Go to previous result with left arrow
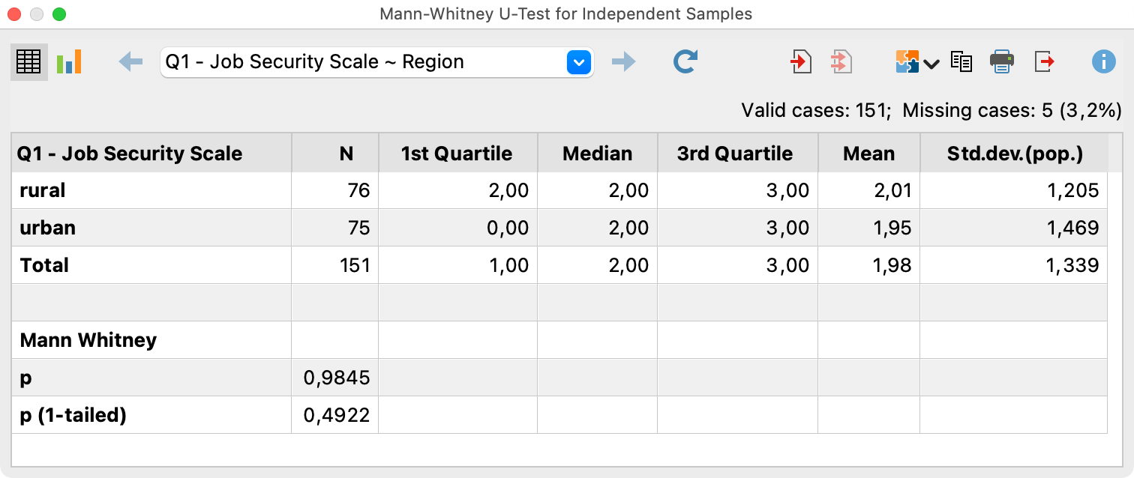This screenshot has height=478, width=1134. click(x=130, y=62)
